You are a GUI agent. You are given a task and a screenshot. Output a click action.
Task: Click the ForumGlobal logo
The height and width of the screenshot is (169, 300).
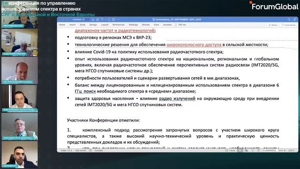(274, 6)
